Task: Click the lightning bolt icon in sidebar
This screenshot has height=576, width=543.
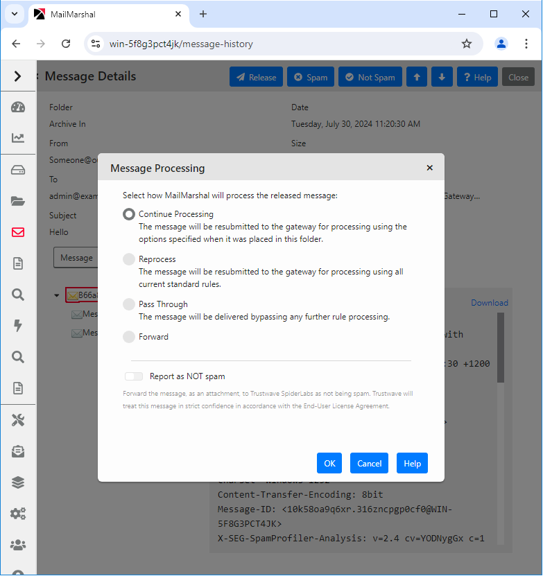Action: (18, 326)
